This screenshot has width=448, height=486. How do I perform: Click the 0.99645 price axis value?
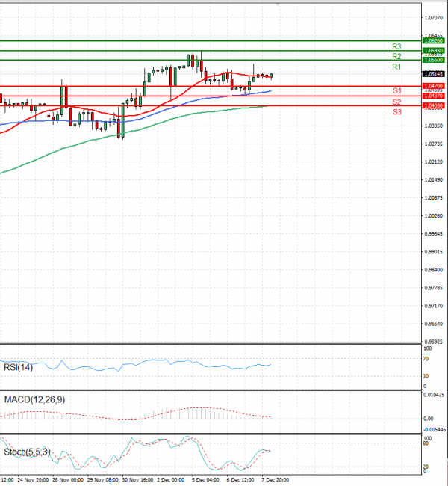(434, 234)
